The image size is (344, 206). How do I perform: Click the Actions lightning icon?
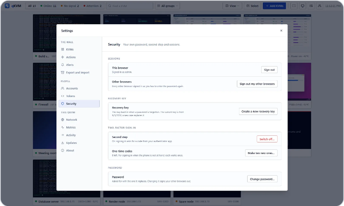[x=63, y=57]
